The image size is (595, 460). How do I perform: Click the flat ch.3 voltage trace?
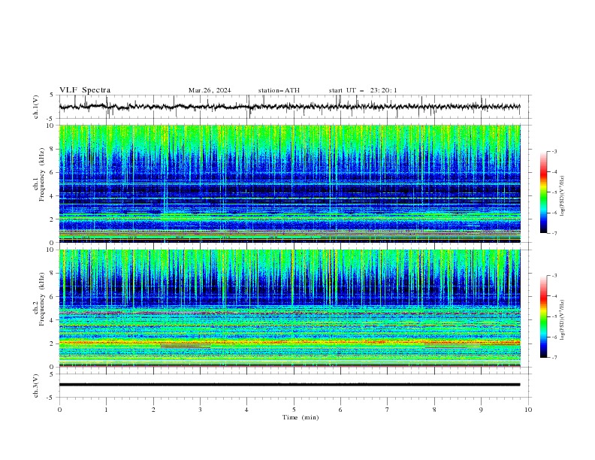(289, 385)
